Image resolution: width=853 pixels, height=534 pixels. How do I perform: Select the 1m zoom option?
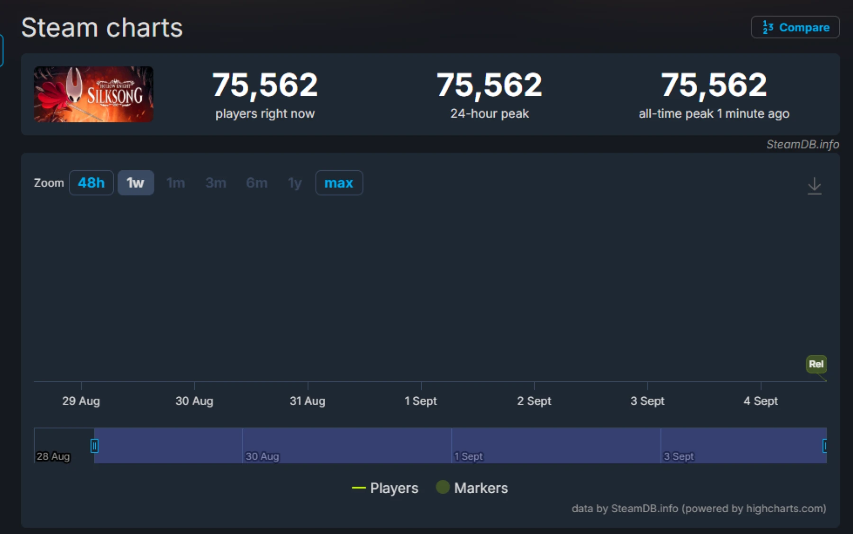(x=175, y=183)
